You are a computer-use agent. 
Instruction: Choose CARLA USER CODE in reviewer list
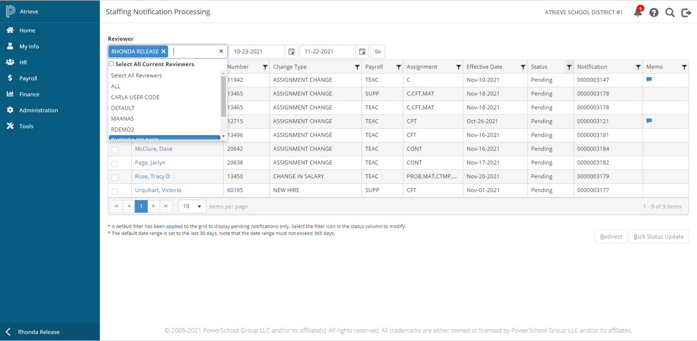135,97
